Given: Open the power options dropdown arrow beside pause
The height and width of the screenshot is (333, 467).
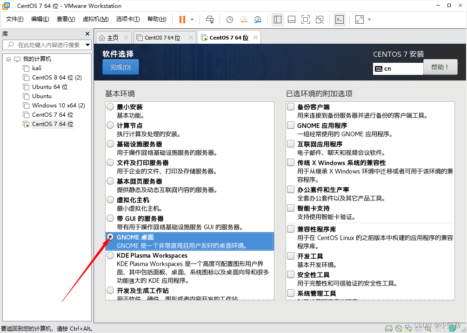Looking at the screenshot, I should 192,20.
